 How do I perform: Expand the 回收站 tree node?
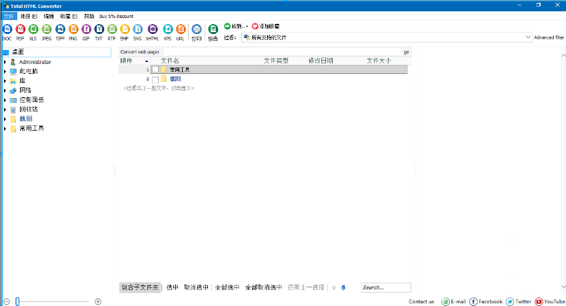(5, 109)
